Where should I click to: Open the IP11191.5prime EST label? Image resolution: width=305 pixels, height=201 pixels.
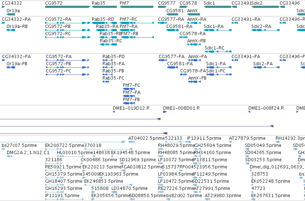(x=62, y=196)
